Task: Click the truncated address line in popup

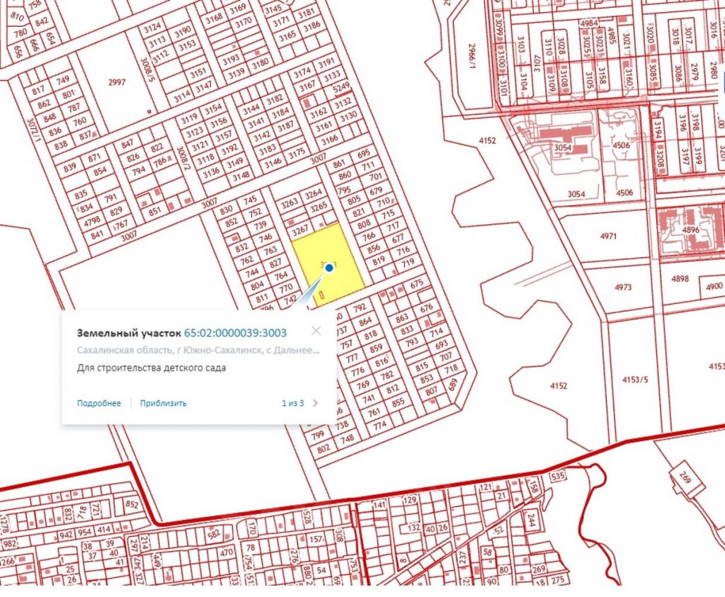Action: pyautogui.click(x=198, y=350)
